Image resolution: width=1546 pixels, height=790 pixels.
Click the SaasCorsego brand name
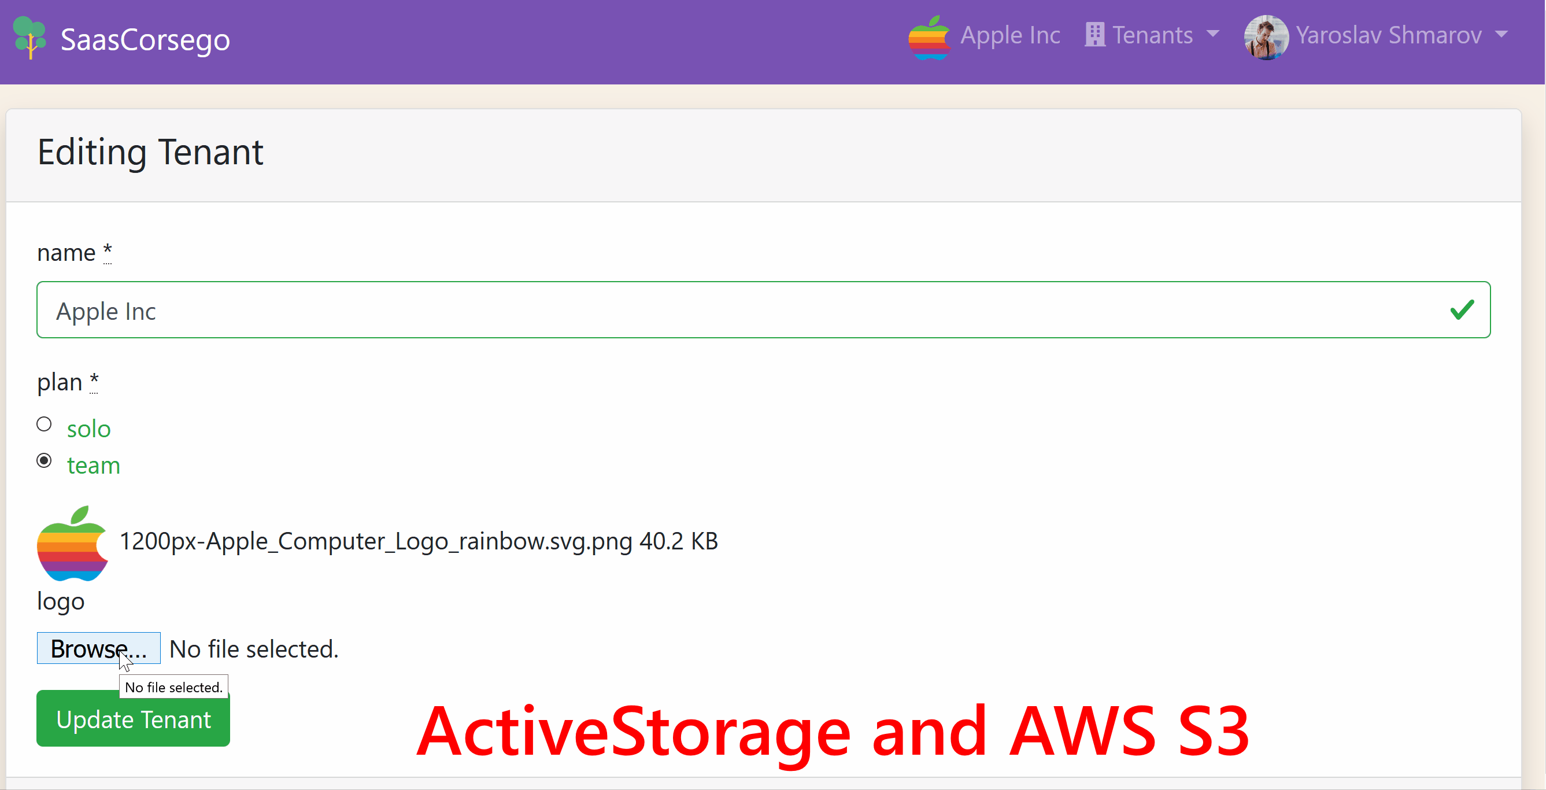click(145, 40)
